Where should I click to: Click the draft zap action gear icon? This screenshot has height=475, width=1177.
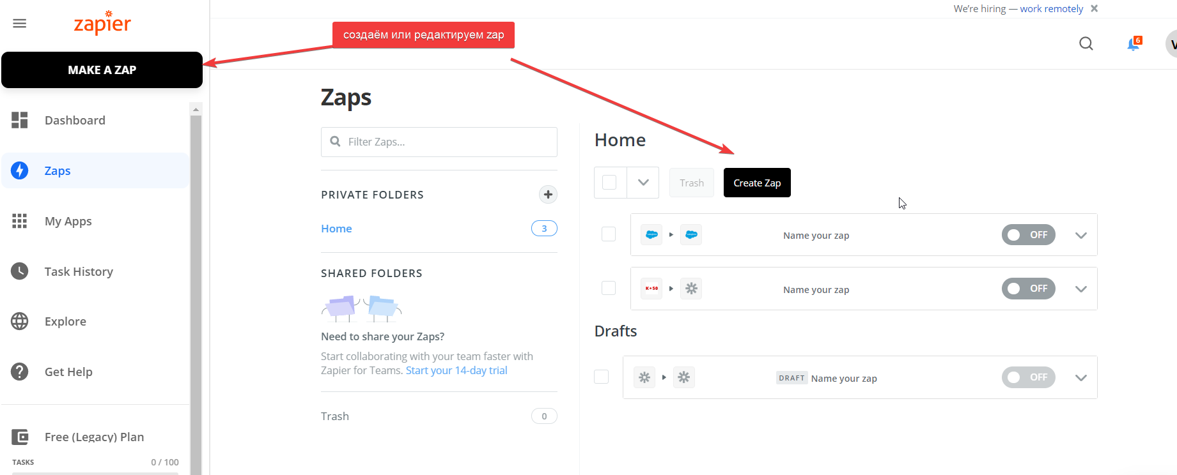[x=684, y=377]
